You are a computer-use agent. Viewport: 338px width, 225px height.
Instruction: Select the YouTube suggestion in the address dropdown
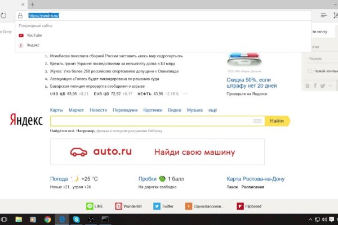(x=34, y=35)
